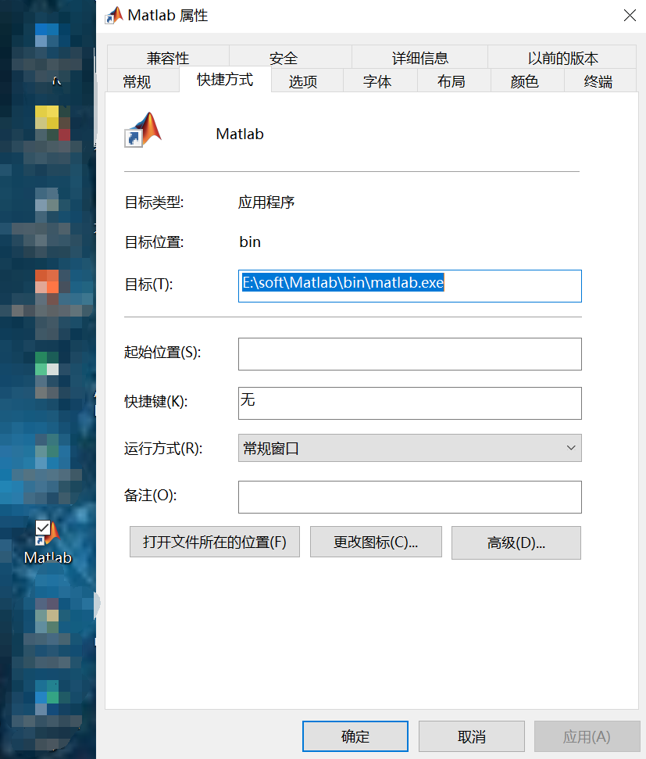Screen dimensions: 646x759
Task: Click inside the 起始位置 field
Action: (x=410, y=354)
